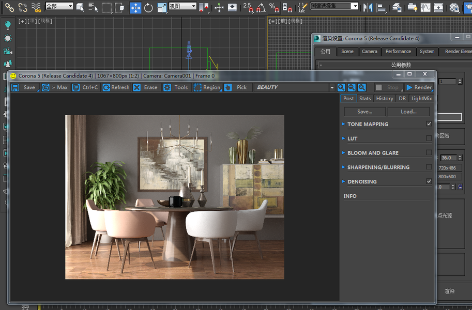The image size is (472, 310).
Task: Click the camera icon in the left sidebar
Action: point(8,51)
